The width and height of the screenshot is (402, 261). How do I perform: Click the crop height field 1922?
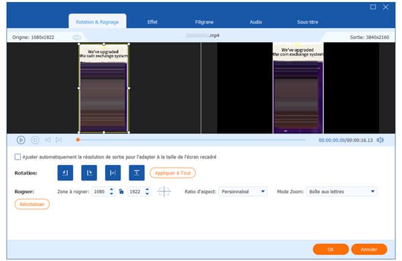[x=136, y=191]
